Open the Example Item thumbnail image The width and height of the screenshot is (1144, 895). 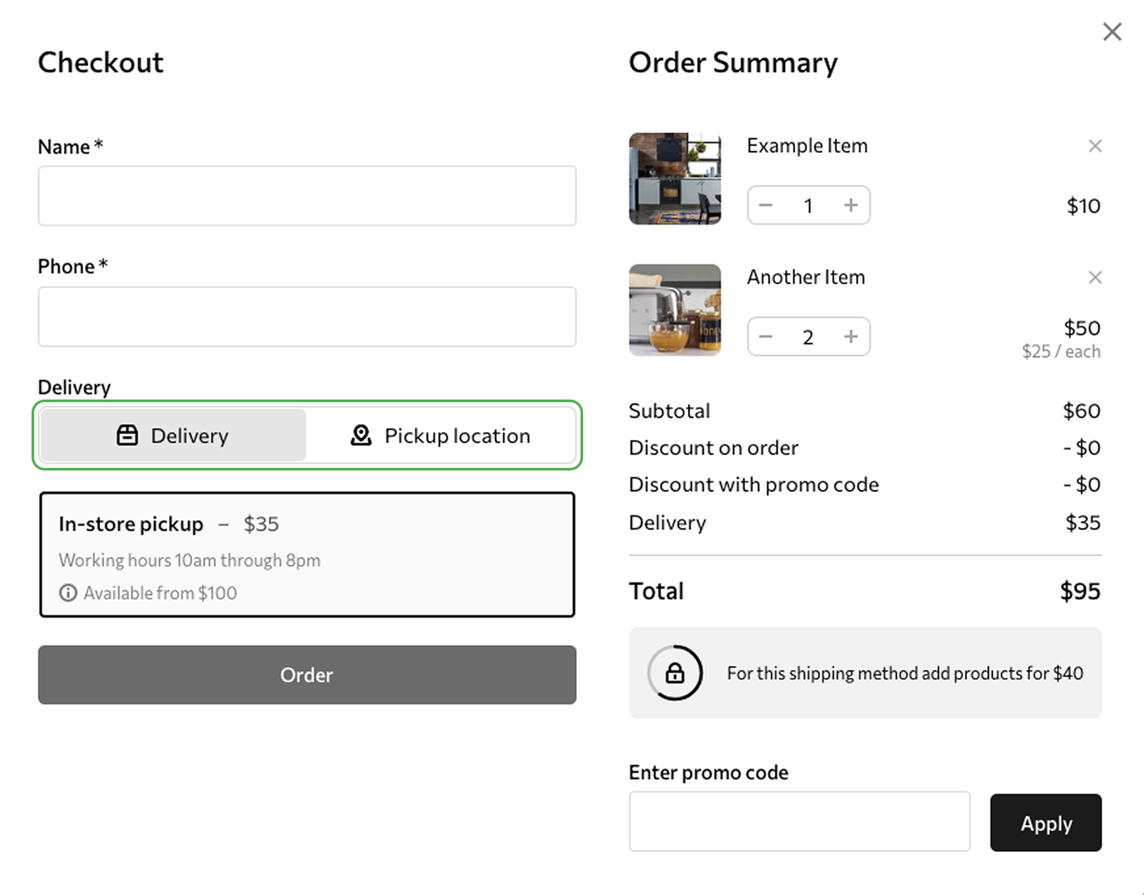674,179
